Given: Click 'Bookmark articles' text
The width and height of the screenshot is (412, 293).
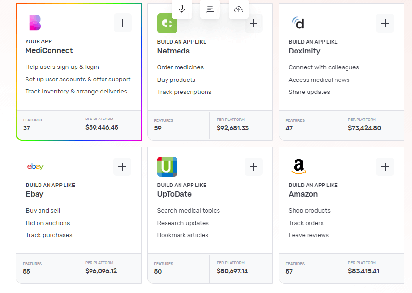Looking at the screenshot, I should (x=182, y=235).
